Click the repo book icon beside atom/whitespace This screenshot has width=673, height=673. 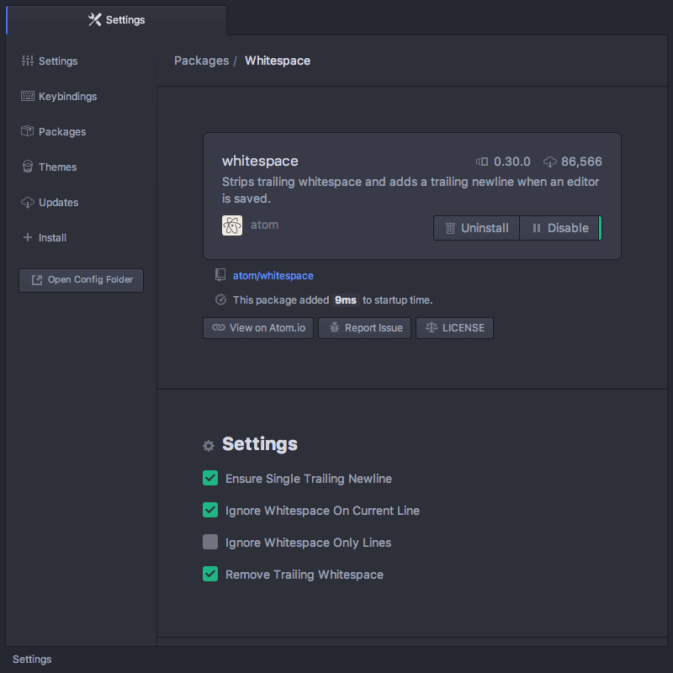click(220, 275)
